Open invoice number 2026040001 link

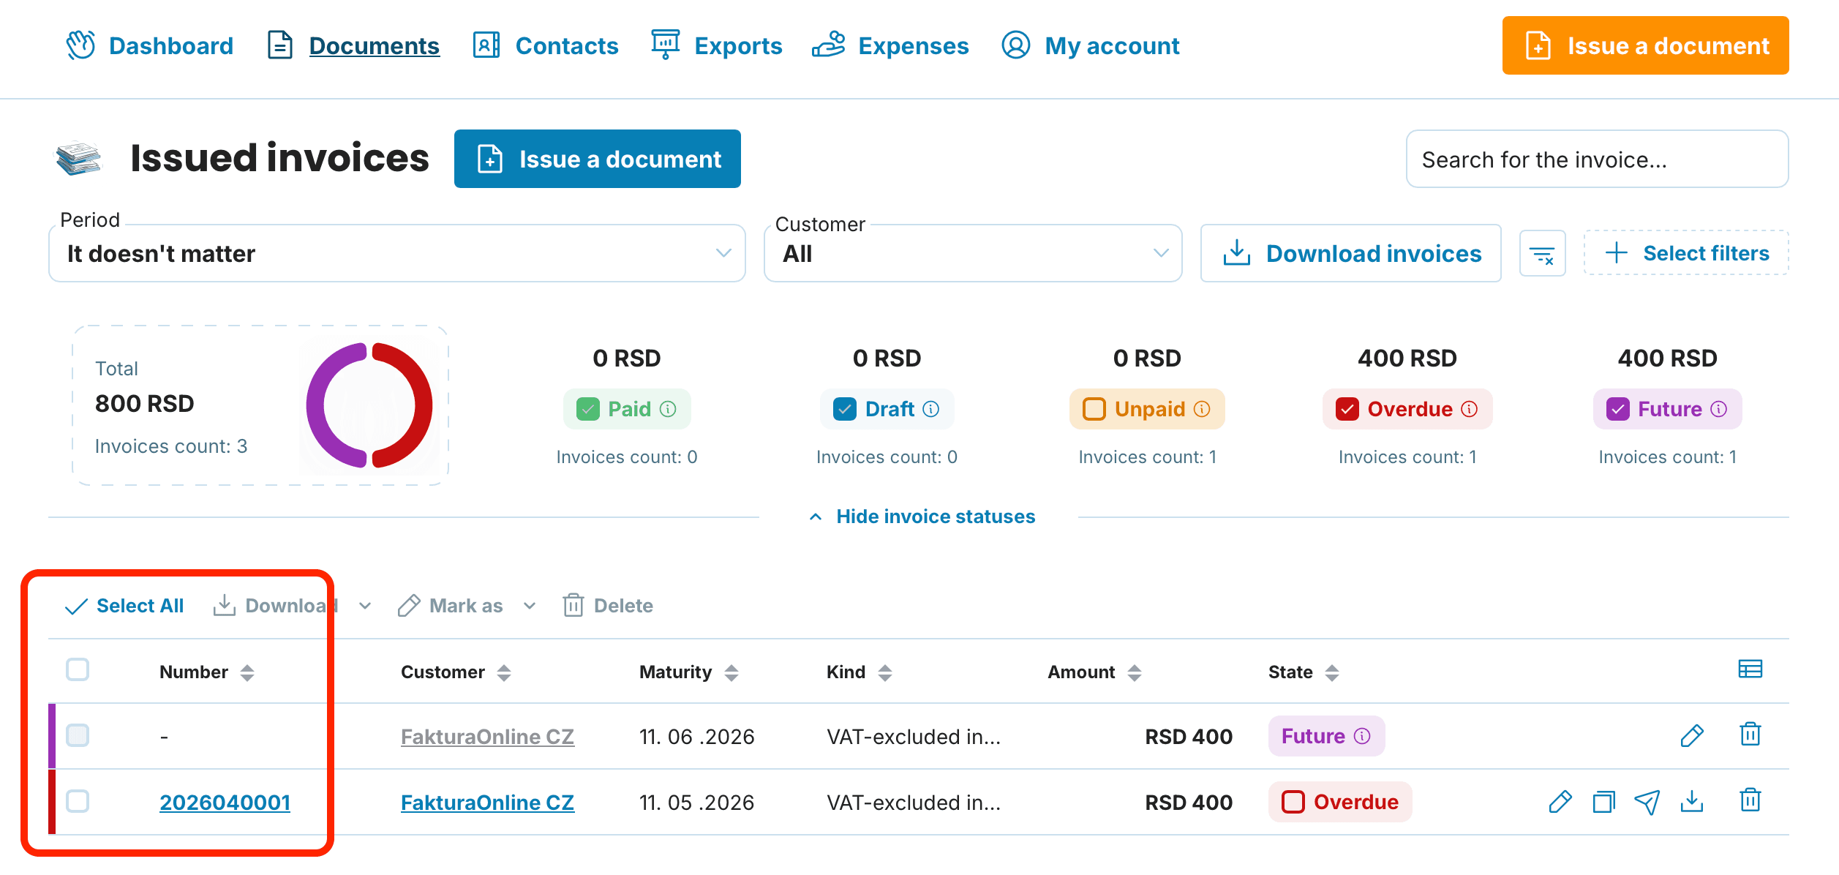click(225, 803)
